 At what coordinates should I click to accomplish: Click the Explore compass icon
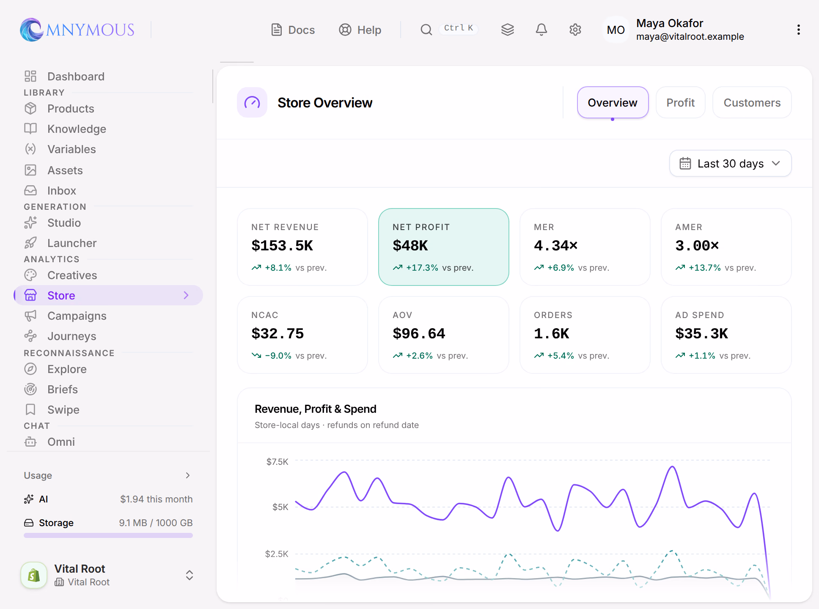pos(30,369)
